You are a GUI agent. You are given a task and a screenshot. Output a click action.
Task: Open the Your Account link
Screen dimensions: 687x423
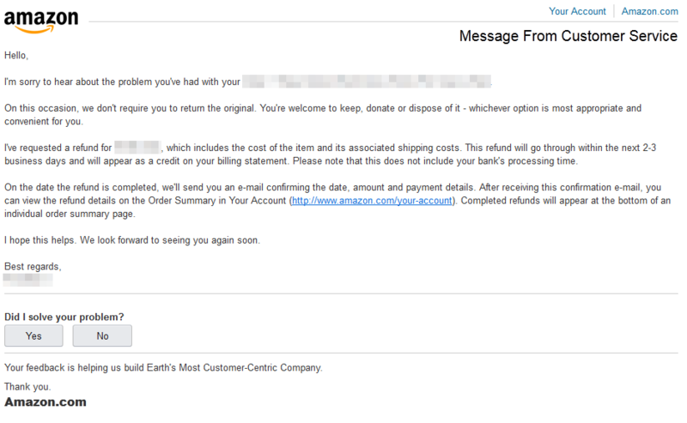pos(577,11)
